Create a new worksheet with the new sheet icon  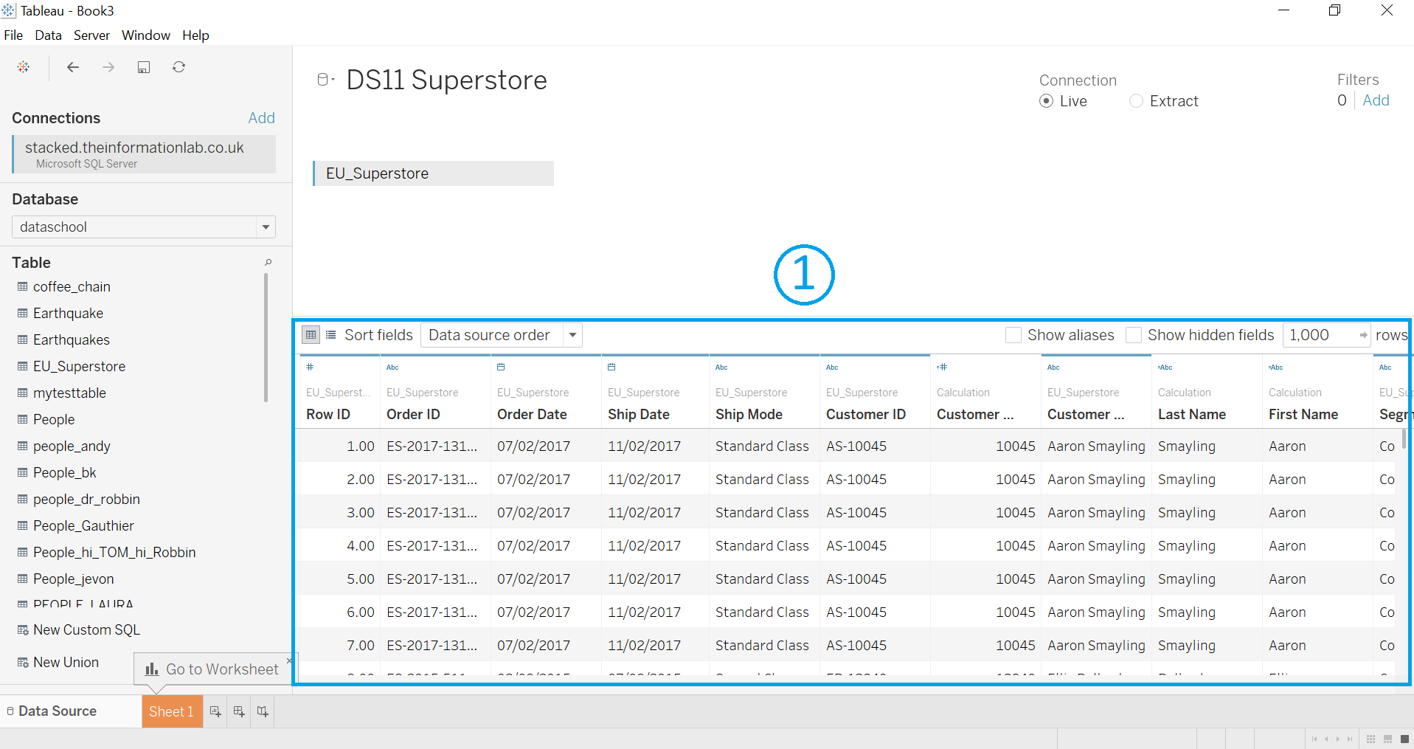215,711
